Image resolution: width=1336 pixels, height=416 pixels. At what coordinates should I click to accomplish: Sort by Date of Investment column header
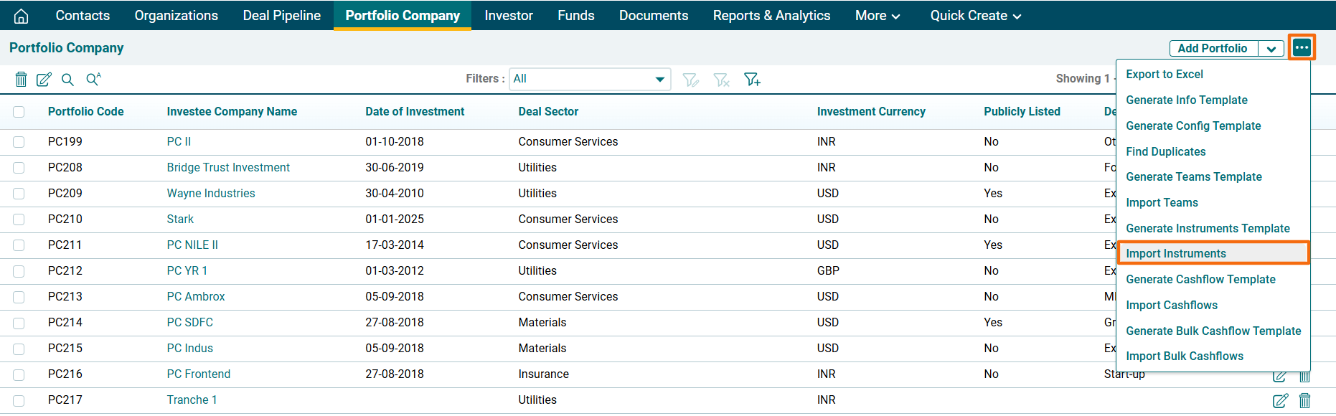415,112
